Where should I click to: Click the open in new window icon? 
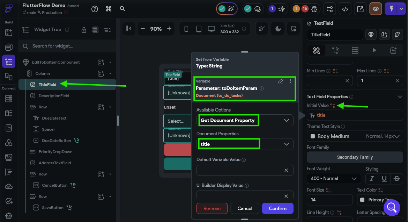(361, 9)
